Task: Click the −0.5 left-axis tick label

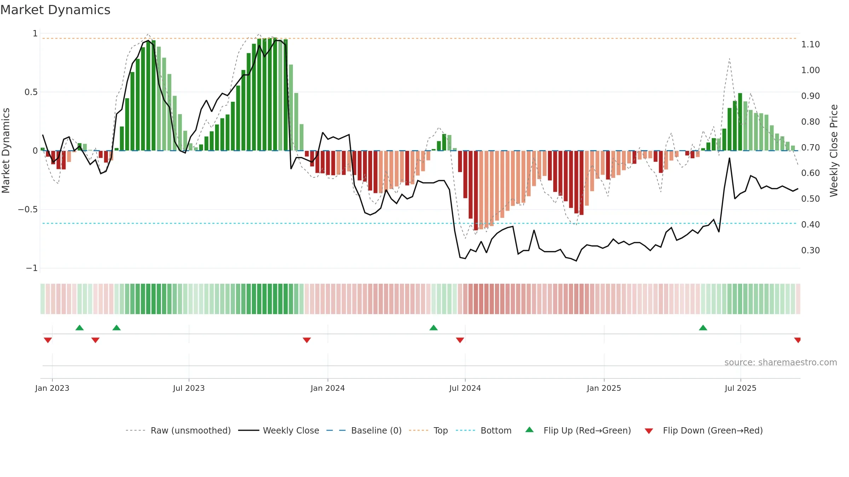Action: coord(28,210)
